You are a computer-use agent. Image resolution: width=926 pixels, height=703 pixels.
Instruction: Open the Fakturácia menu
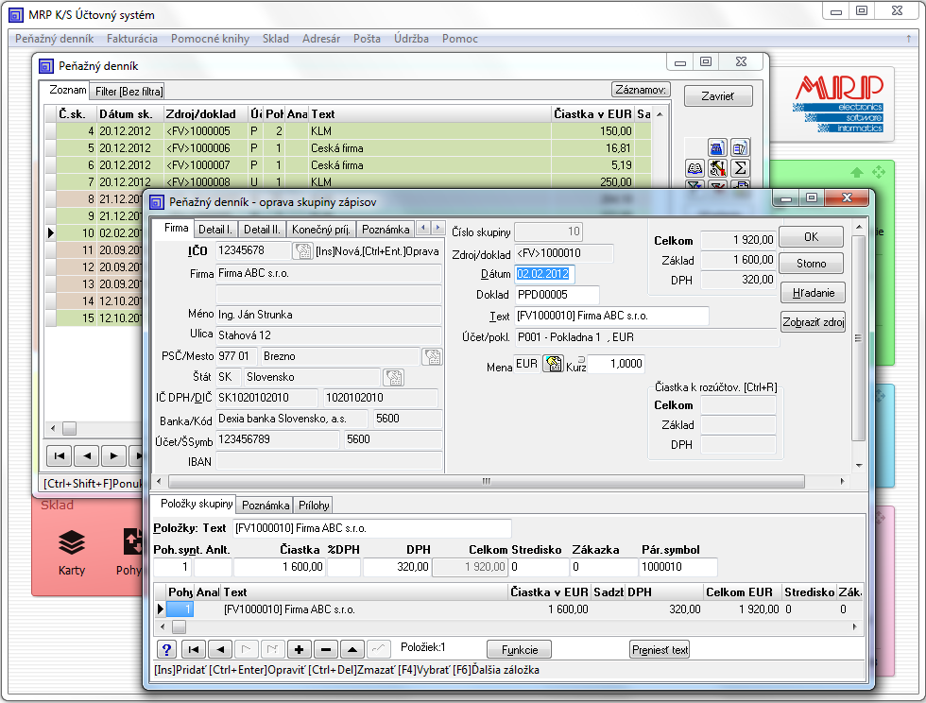(132, 39)
